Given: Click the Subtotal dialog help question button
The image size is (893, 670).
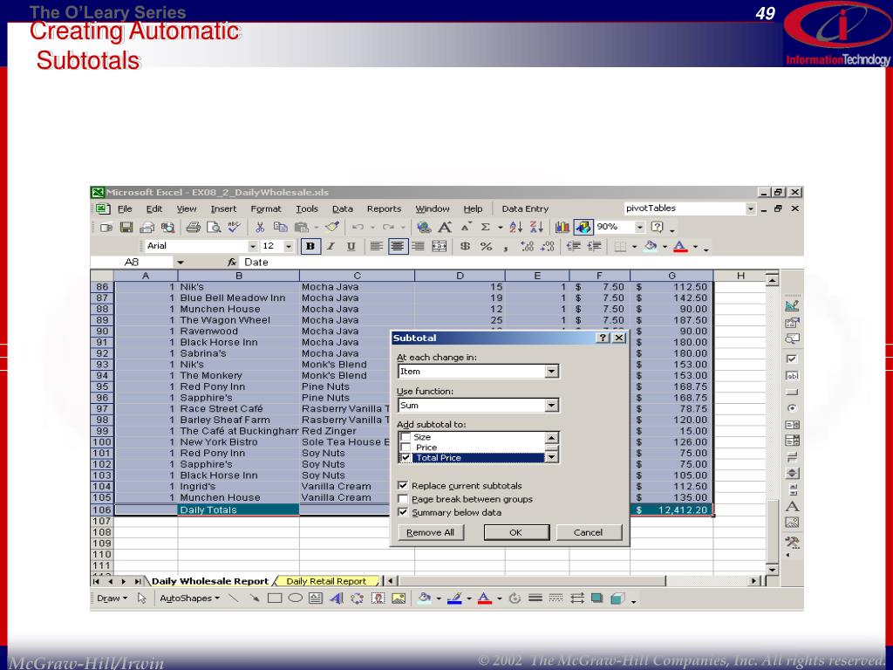Looking at the screenshot, I should (x=603, y=338).
